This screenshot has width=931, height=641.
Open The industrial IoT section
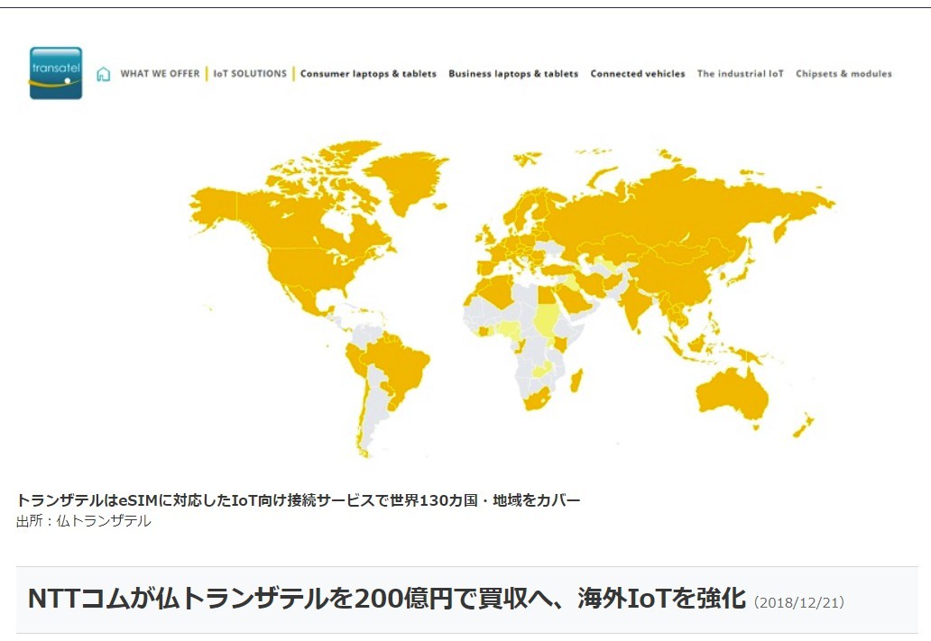click(740, 74)
